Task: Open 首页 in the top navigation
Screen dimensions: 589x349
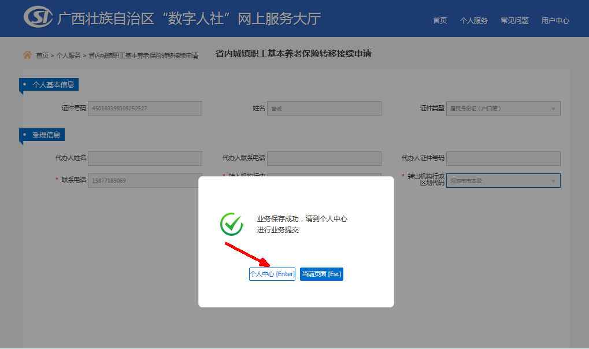Action: pos(440,20)
